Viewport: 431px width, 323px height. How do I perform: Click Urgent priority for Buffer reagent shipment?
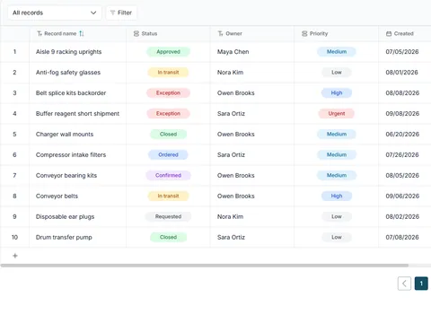coord(337,114)
